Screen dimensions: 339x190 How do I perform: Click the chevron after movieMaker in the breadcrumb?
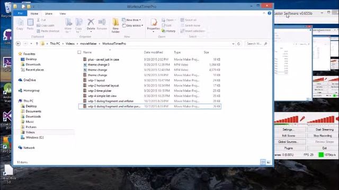tap(100, 44)
